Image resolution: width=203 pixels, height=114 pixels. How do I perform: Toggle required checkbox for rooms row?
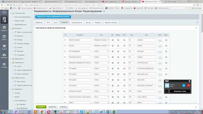tap(124, 91)
